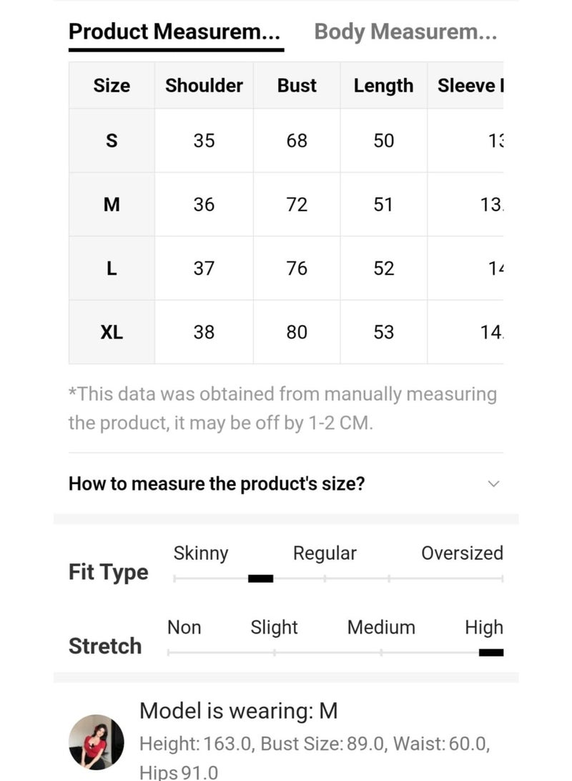Screen dimensions: 572x781
Task: Open the How to measure the product's size question
Action: point(217,484)
